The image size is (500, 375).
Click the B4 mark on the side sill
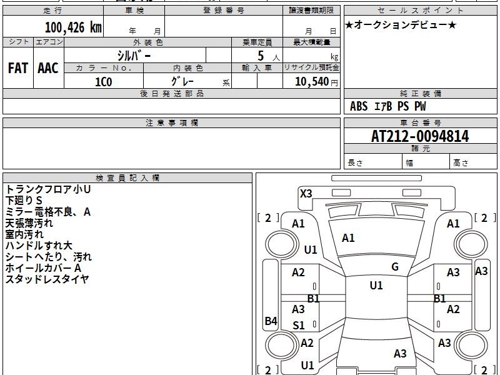click(x=271, y=321)
